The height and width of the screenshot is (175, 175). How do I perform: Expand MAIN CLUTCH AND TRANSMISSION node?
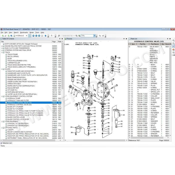click(2, 48)
